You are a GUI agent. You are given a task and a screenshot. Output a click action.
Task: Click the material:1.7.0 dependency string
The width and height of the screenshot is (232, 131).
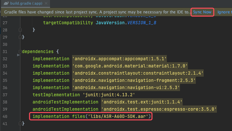(x=130, y=66)
